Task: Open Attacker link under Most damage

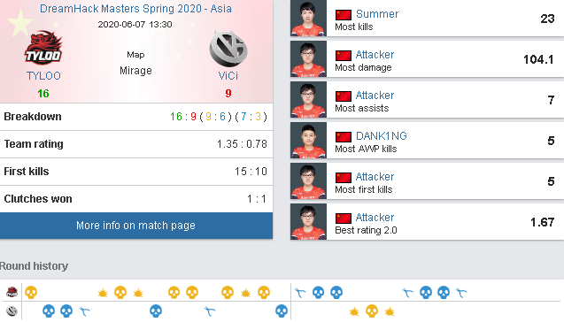Action: point(375,55)
